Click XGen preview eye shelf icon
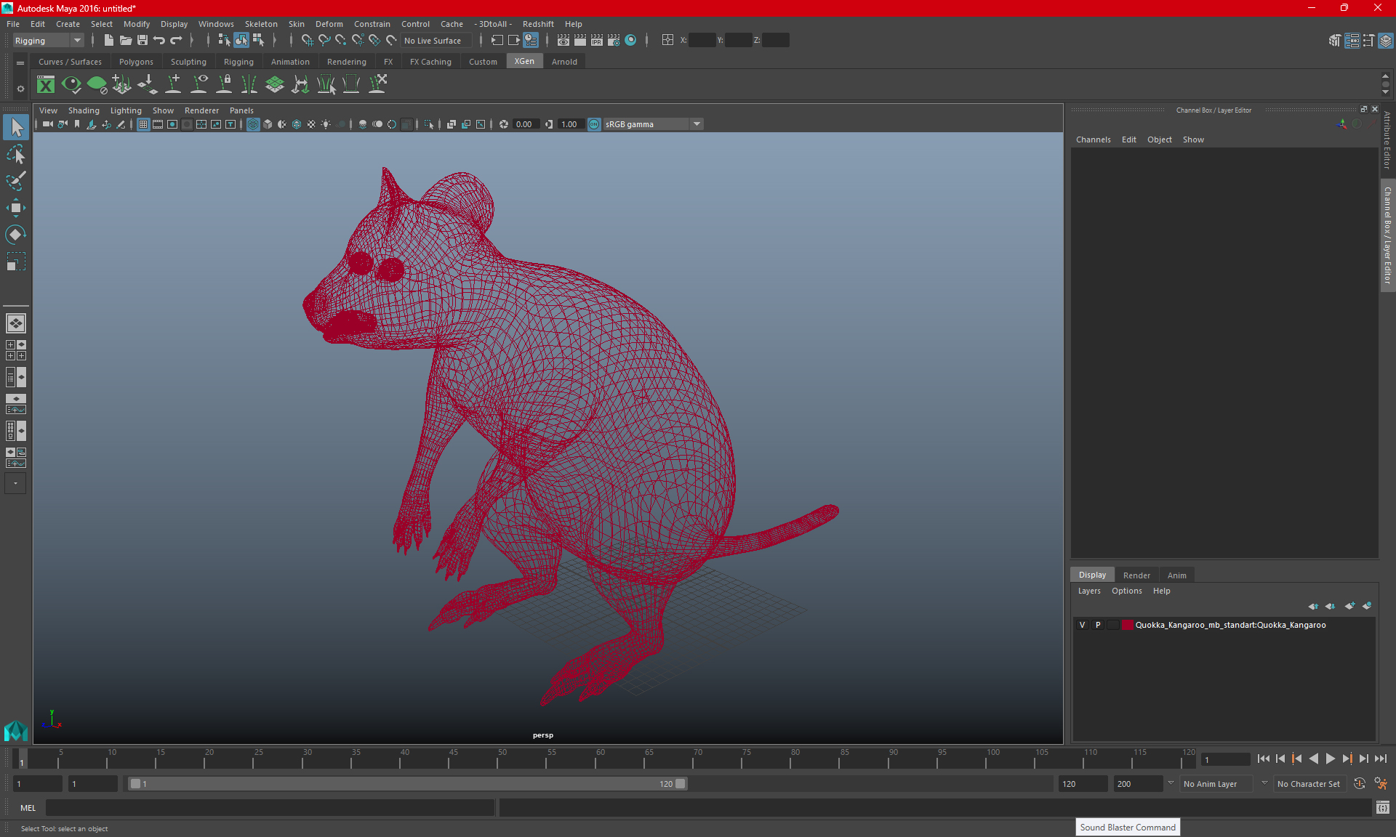 coord(71,85)
